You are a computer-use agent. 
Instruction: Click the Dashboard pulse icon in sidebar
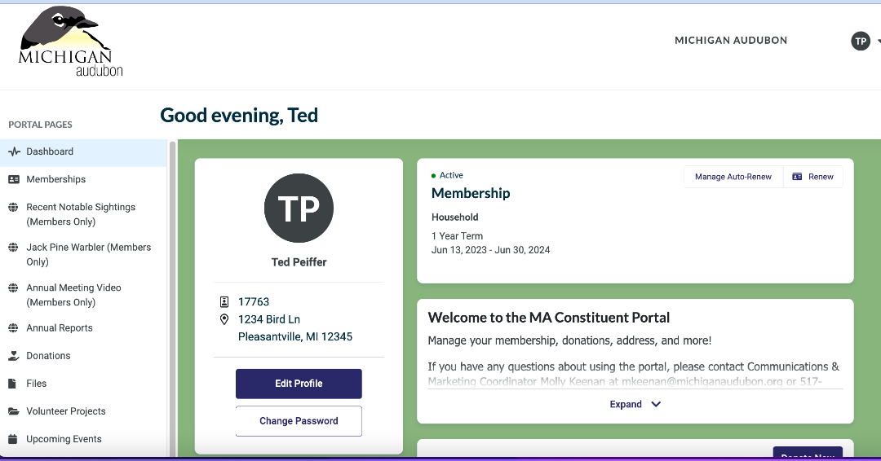pos(14,152)
